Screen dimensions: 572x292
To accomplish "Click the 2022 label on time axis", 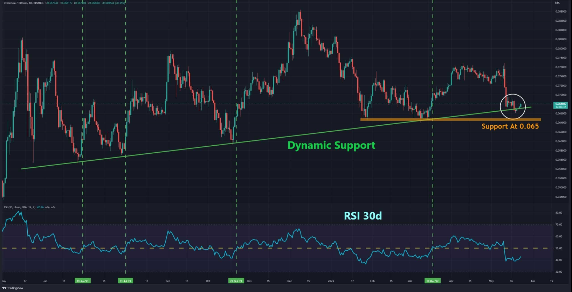I will pos(331,281).
